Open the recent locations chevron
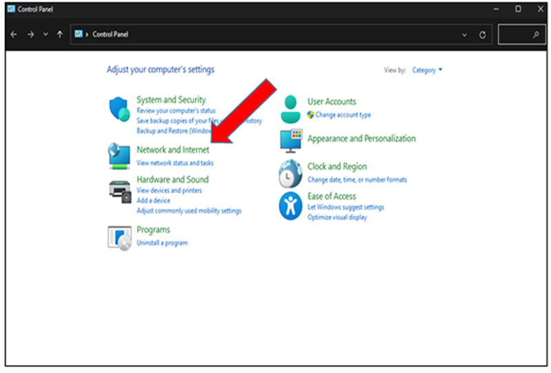 pos(45,34)
